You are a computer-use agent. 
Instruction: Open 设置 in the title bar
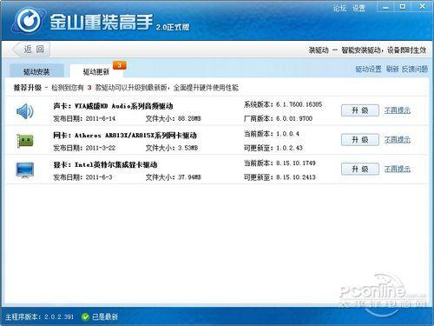(x=358, y=8)
